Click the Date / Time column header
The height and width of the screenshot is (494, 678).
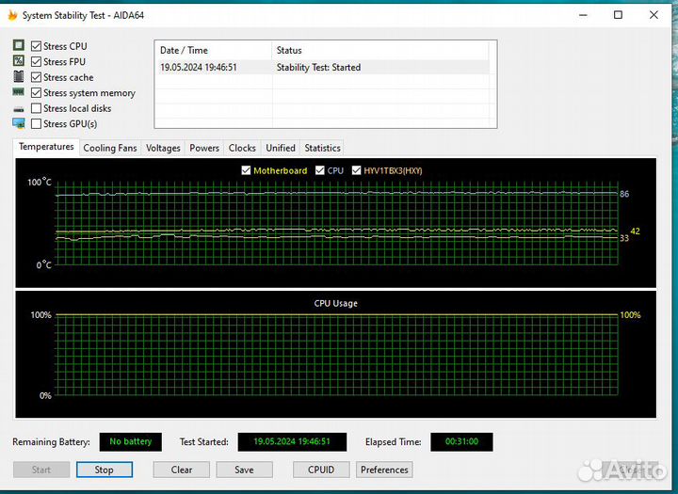coord(214,50)
